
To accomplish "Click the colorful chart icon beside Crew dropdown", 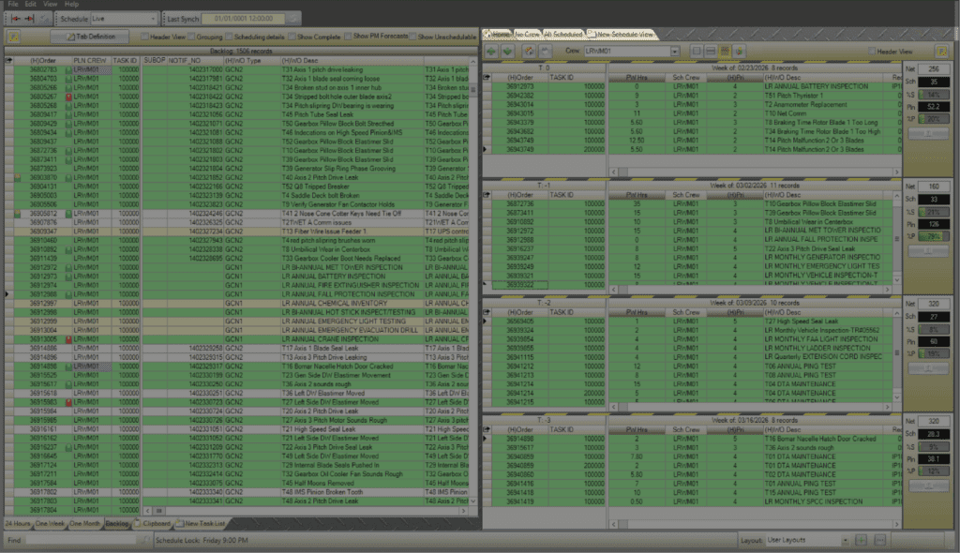I will pos(738,50).
